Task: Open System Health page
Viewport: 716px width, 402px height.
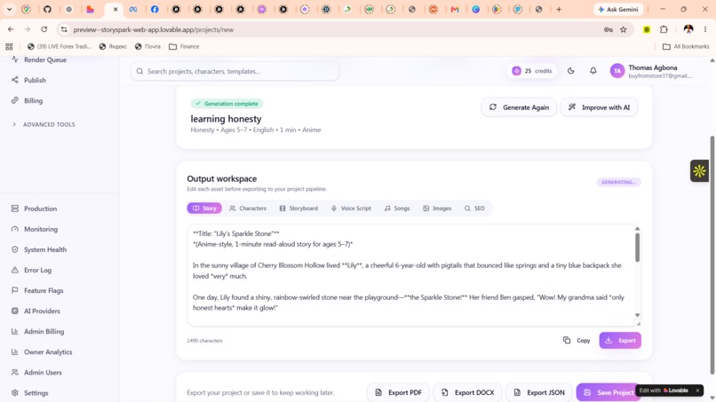Action: (39, 249)
